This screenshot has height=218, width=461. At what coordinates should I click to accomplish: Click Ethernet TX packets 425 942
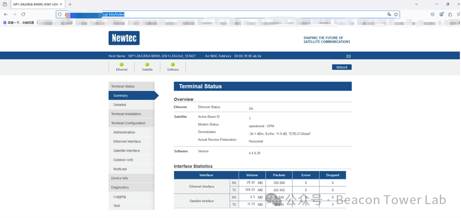[279, 190]
